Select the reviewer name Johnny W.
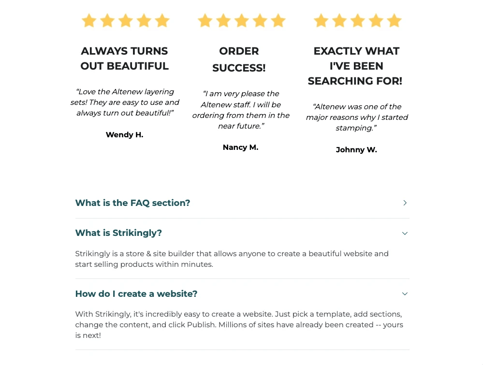 click(356, 150)
